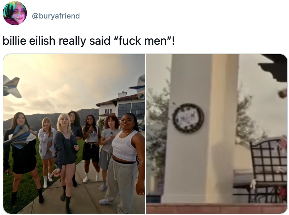Click the woman in white tank top

coord(124,162)
